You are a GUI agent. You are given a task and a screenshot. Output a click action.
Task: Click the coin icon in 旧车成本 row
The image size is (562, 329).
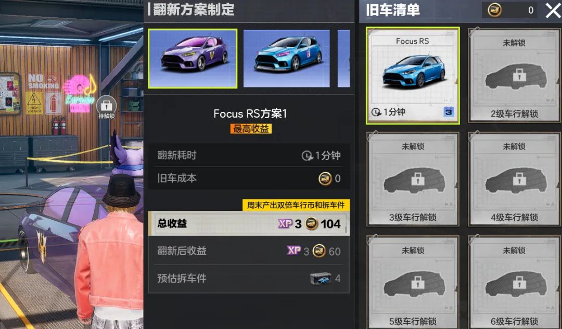(x=325, y=179)
